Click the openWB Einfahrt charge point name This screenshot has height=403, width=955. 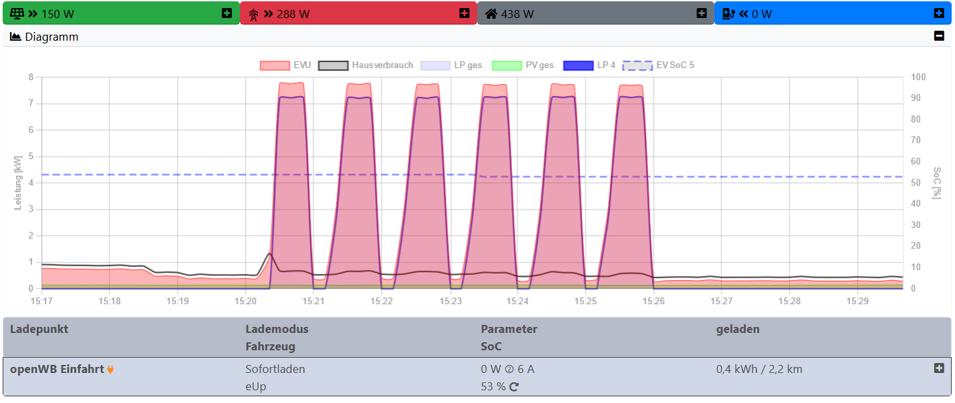pyautogui.click(x=57, y=369)
